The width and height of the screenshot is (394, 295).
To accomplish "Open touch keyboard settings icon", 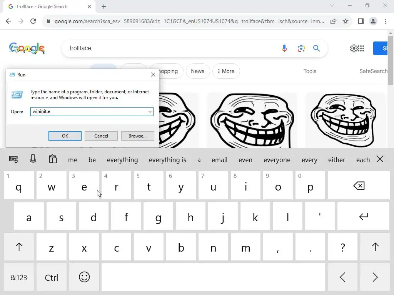I will [x=13, y=159].
